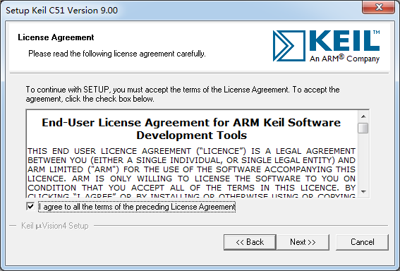Click the End-User License Agreement heading

(x=191, y=129)
